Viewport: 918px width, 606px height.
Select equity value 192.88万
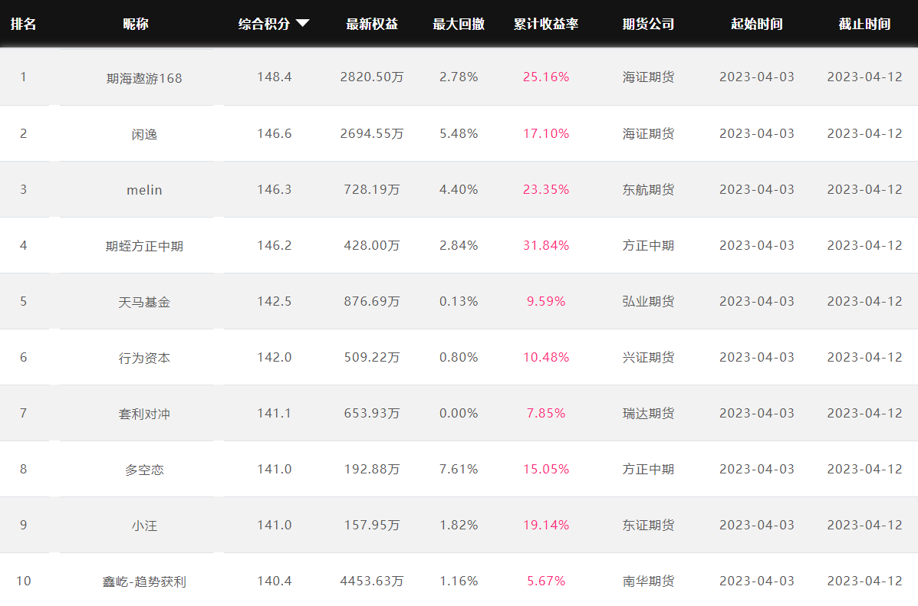pos(372,469)
